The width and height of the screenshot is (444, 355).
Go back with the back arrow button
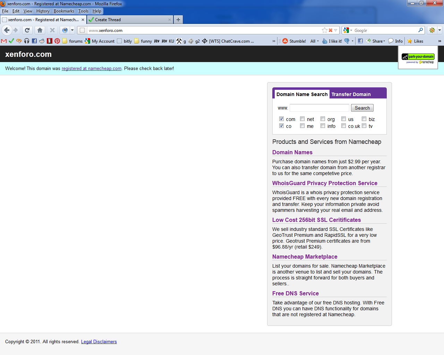click(x=7, y=30)
